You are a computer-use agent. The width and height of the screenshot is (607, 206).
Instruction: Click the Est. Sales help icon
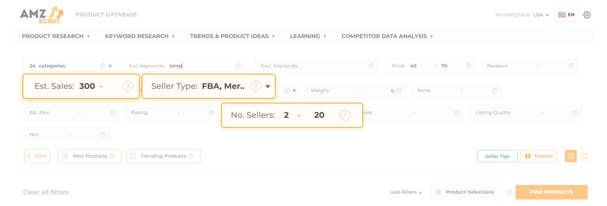point(128,86)
